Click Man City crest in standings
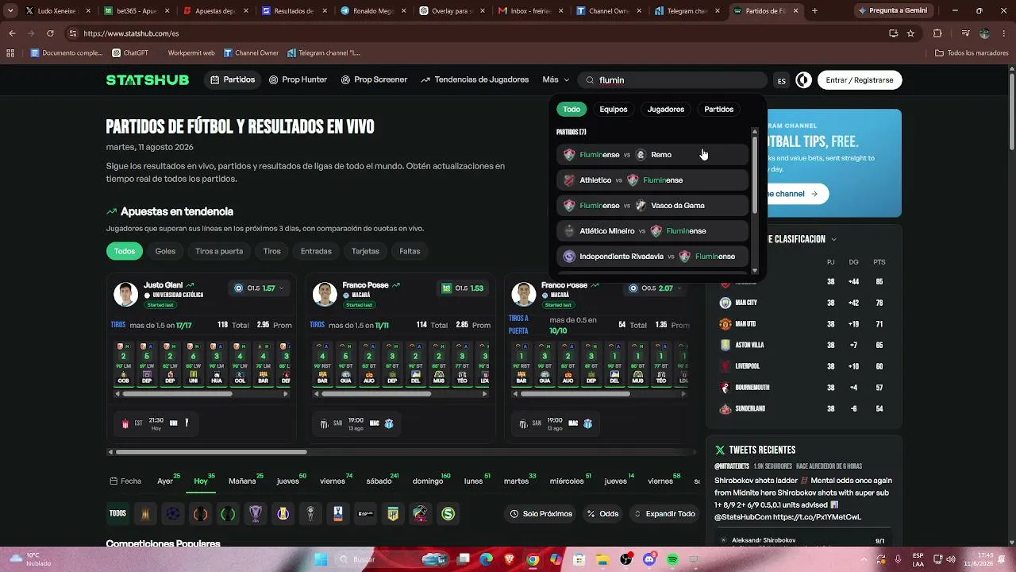The image size is (1016, 572). point(725,303)
